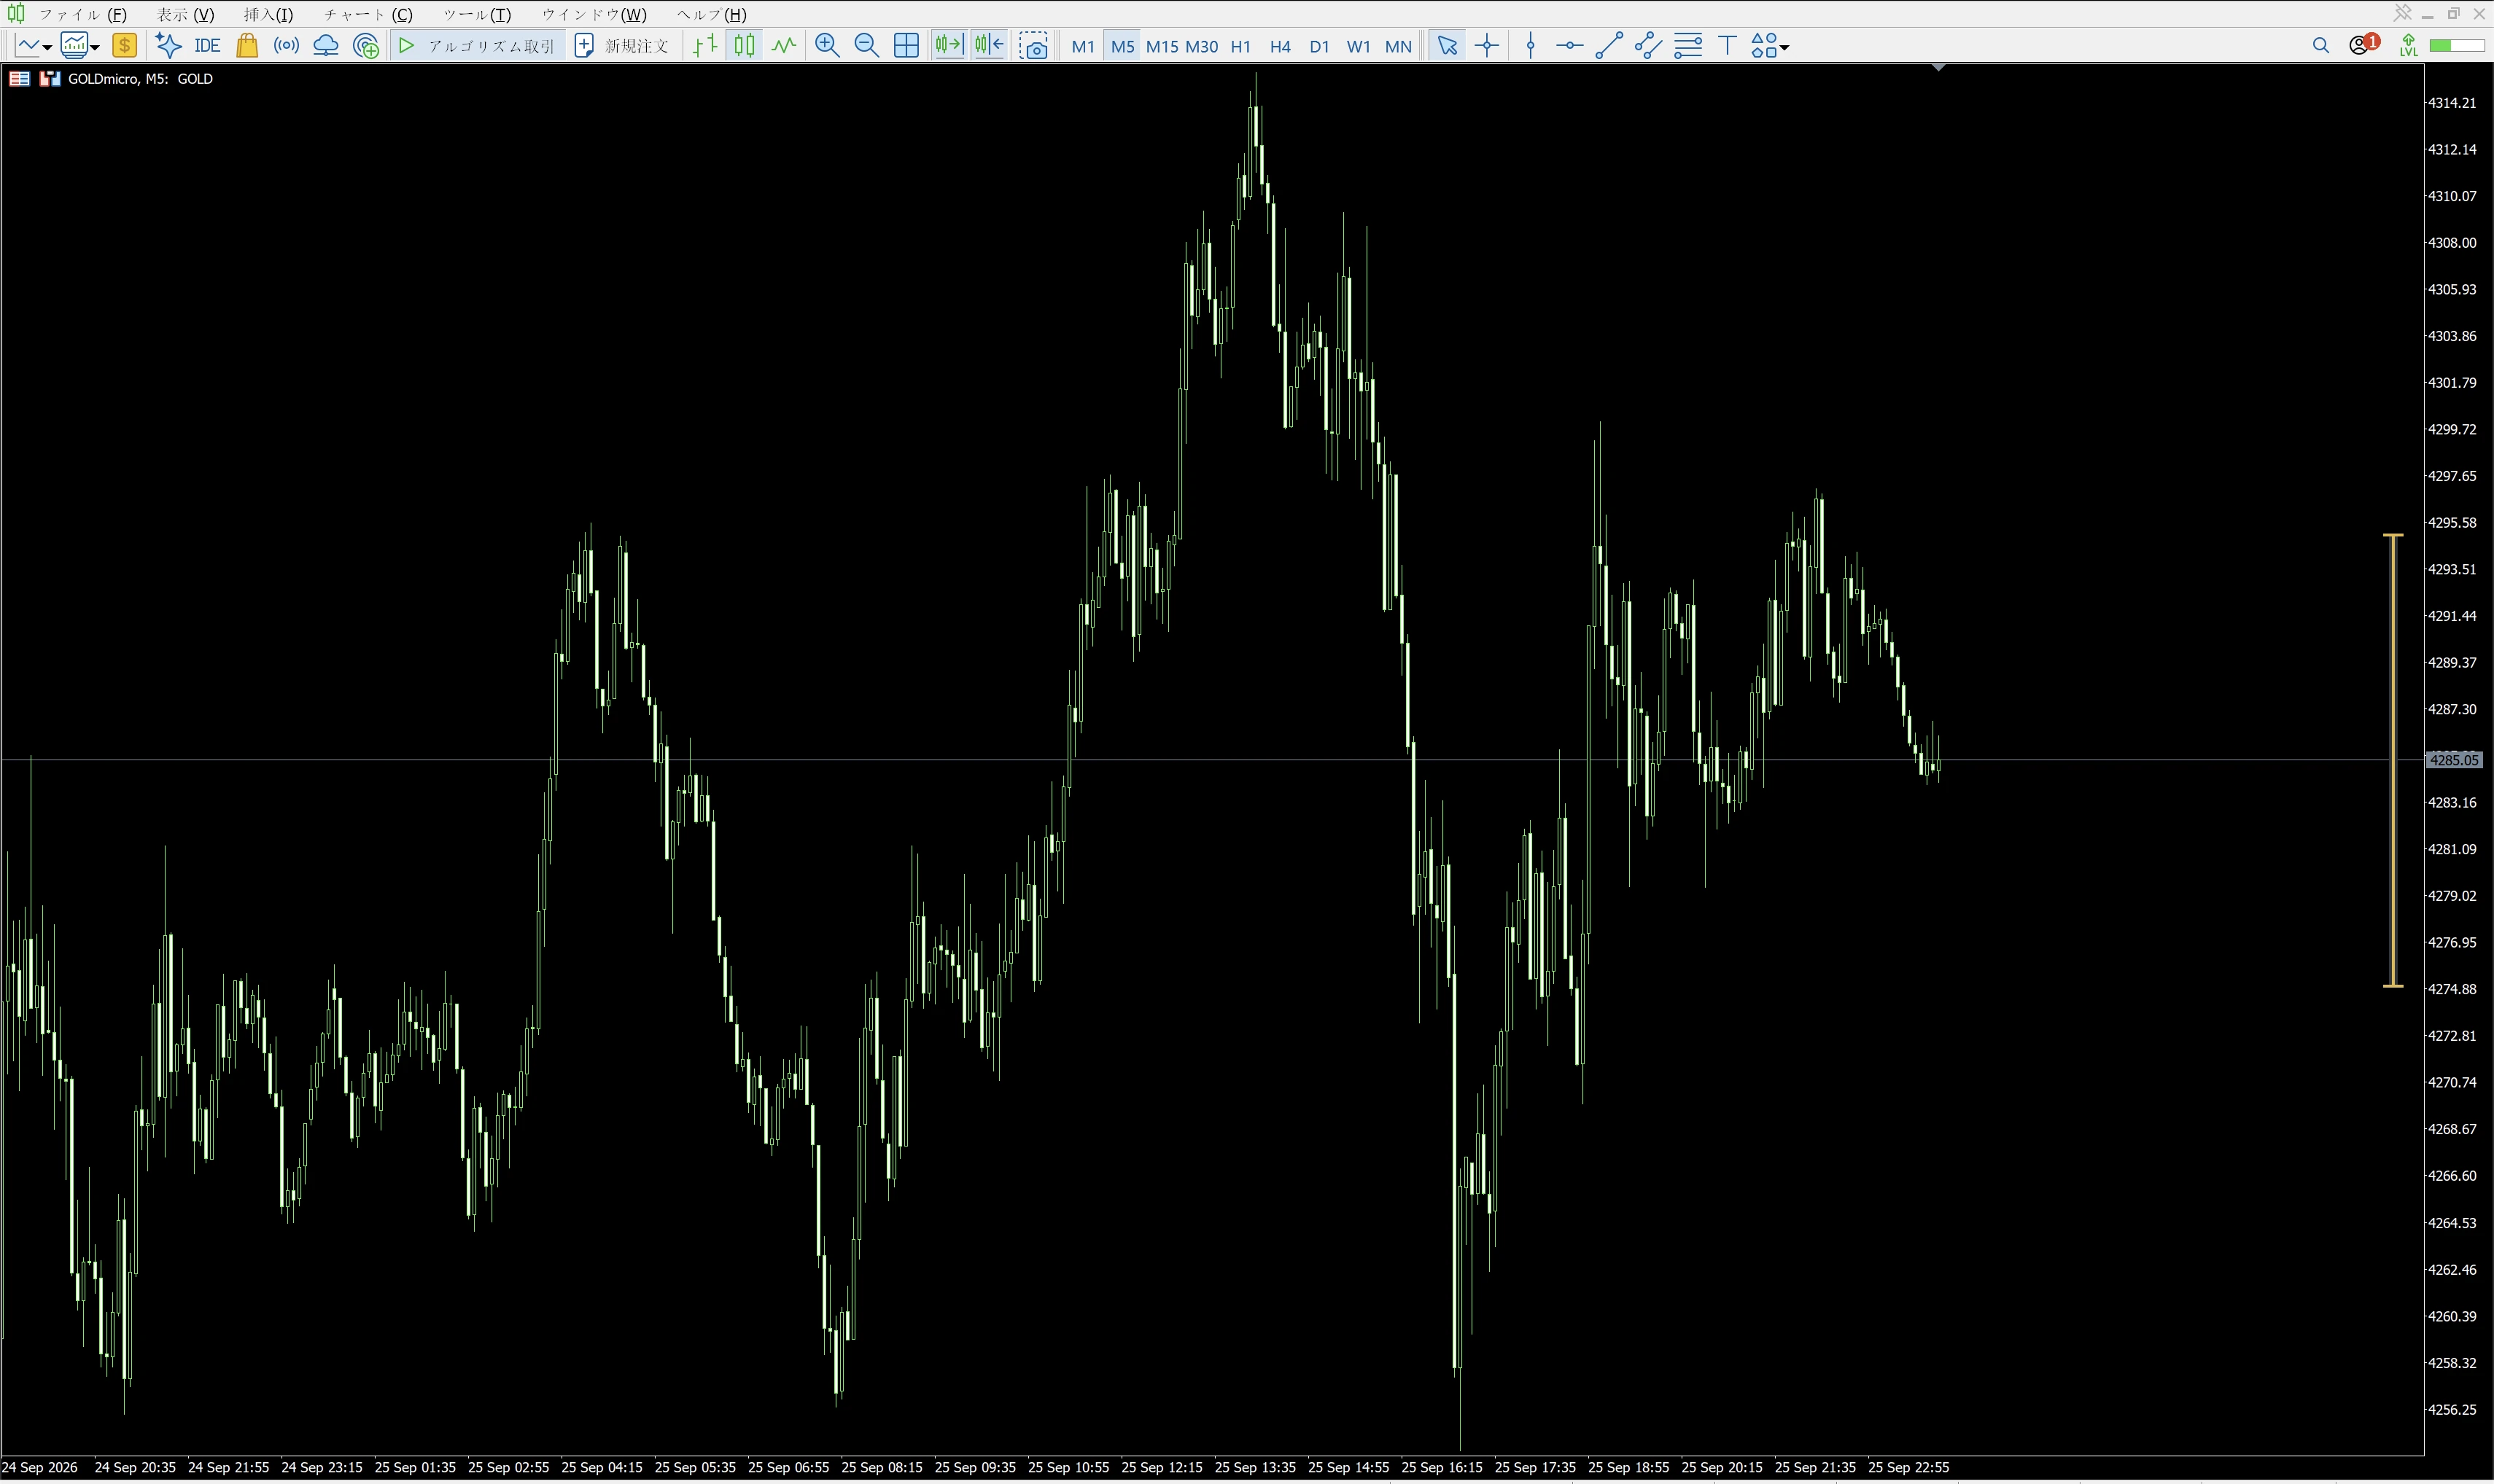
Task: Select the equidistant channel tool
Action: 1647,46
